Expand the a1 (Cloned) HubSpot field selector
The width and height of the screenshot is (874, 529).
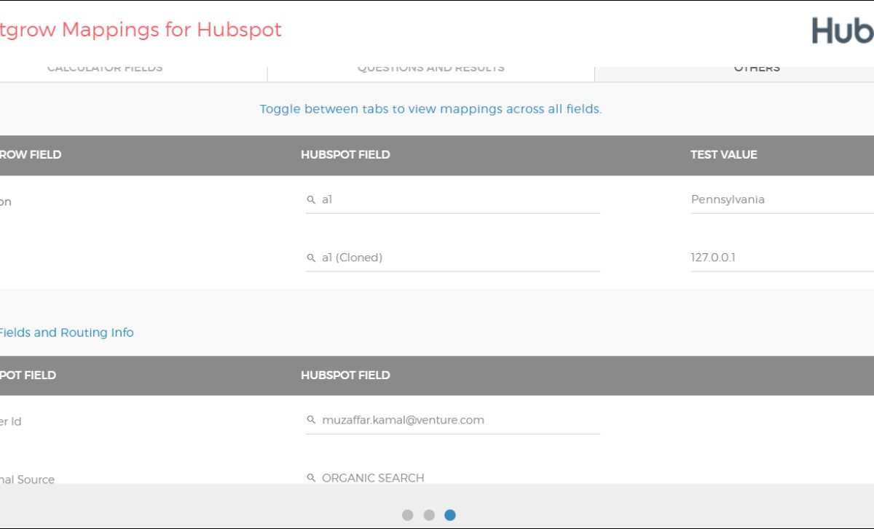coord(459,258)
